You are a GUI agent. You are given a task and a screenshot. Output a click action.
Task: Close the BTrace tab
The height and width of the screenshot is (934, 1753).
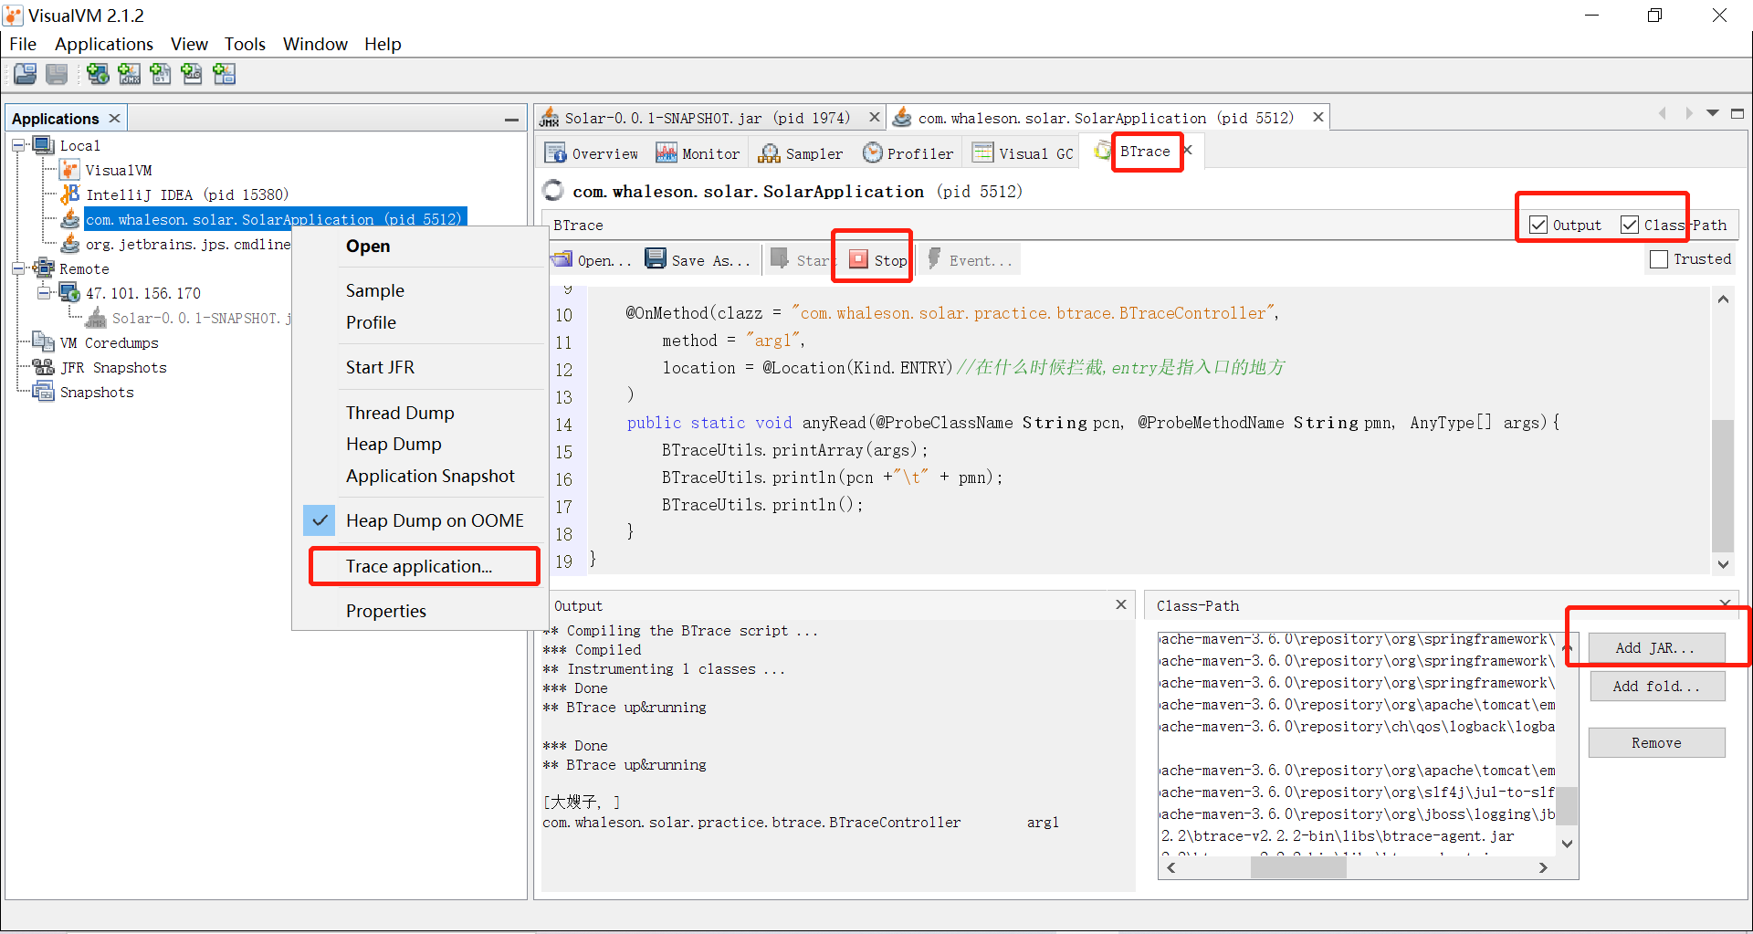1188,150
